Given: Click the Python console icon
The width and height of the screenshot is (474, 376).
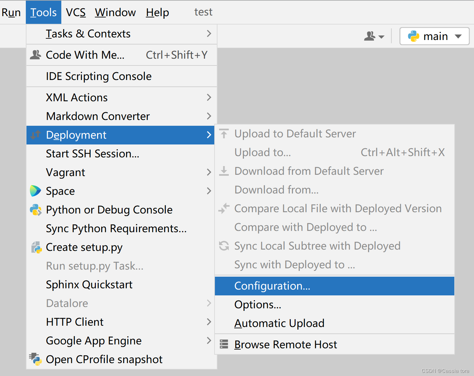Looking at the screenshot, I should point(35,210).
